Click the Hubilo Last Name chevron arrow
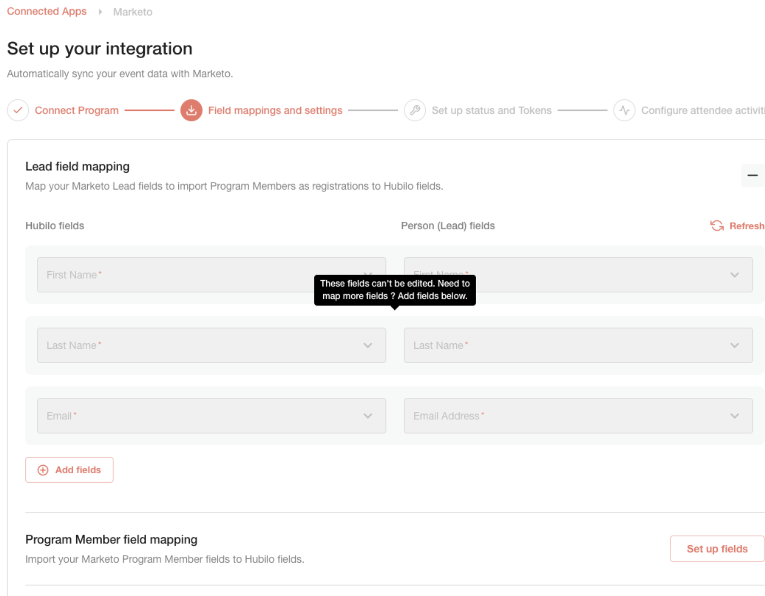Viewport: 765px width, 596px height. (x=368, y=345)
